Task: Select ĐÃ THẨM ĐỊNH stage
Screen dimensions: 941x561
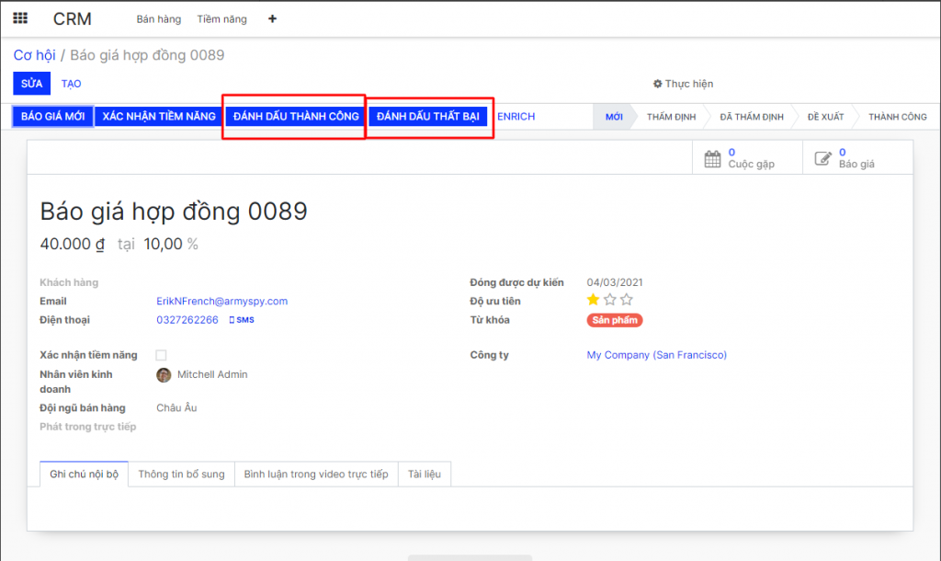Action: [752, 117]
